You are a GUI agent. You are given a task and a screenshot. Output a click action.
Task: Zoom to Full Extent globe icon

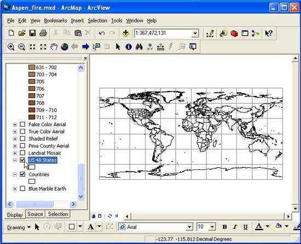(65, 47)
